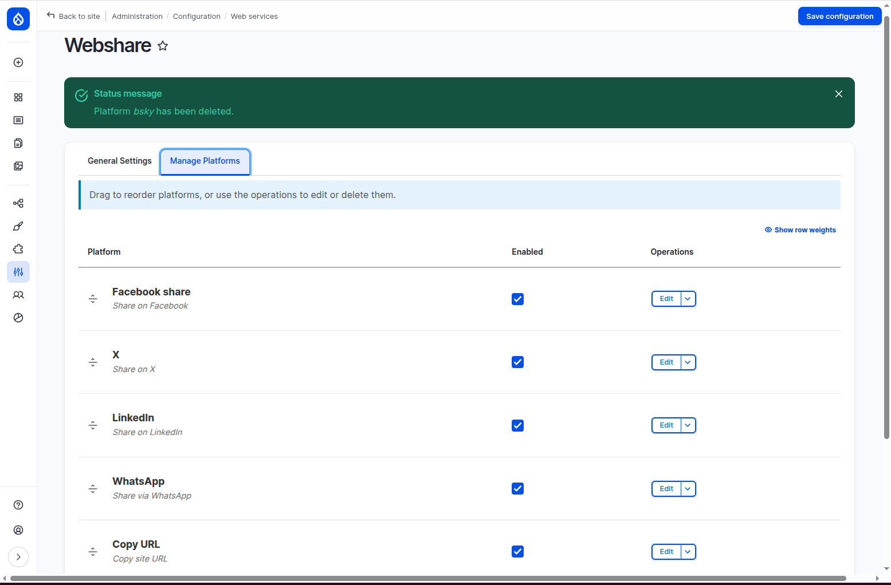
Task: Click the Drupal logo home icon
Action: coord(18,19)
